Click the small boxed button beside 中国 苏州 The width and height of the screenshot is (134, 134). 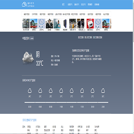pyautogui.click(x=32, y=38)
